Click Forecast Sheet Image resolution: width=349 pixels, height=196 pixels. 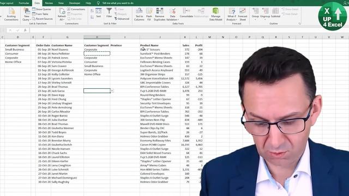click(x=242, y=15)
